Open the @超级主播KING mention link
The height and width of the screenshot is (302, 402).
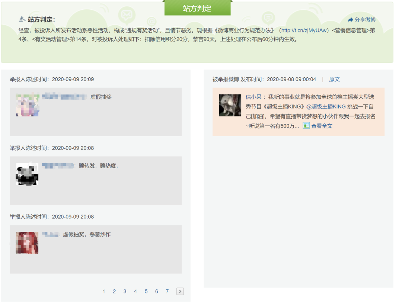pyautogui.click(x=326, y=107)
